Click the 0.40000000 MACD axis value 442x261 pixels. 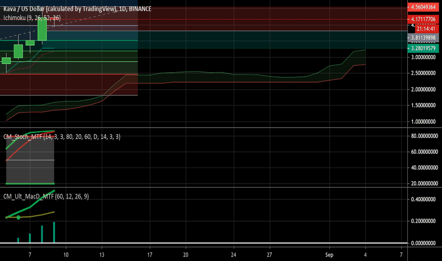point(423,199)
